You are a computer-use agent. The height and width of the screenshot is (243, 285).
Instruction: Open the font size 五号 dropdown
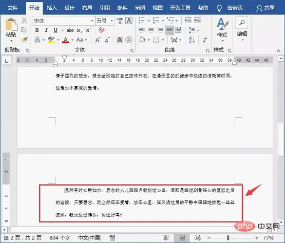pos(112,21)
